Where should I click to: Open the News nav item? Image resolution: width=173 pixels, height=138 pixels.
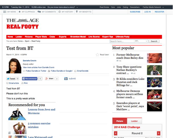10,37
